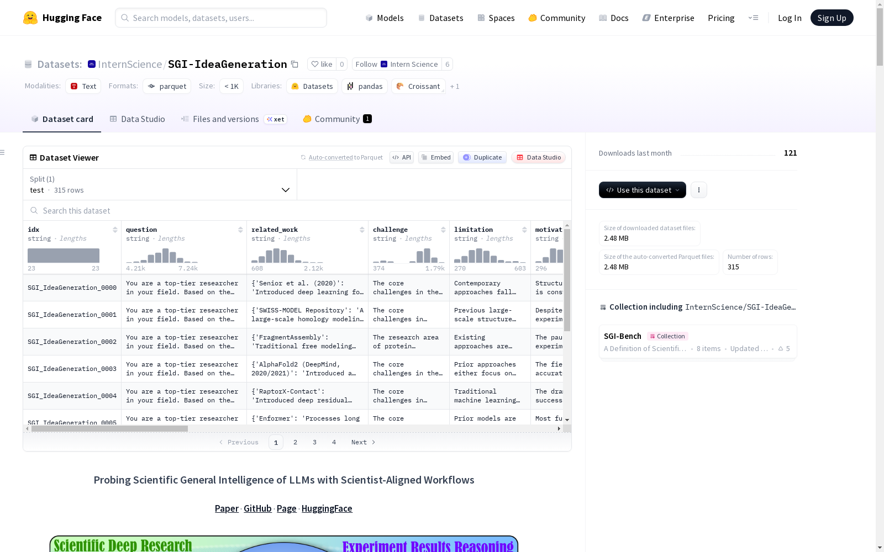Open the Pricing page

pyautogui.click(x=721, y=18)
